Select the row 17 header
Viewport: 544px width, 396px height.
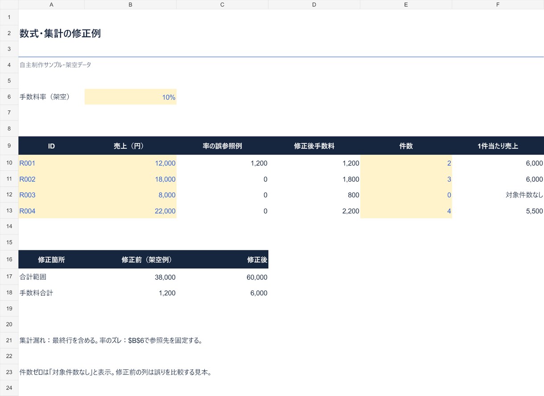point(9,277)
